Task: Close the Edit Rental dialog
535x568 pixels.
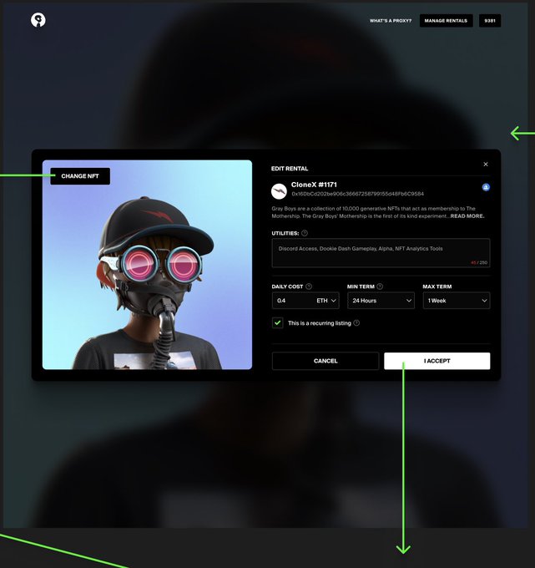Action: click(x=486, y=164)
